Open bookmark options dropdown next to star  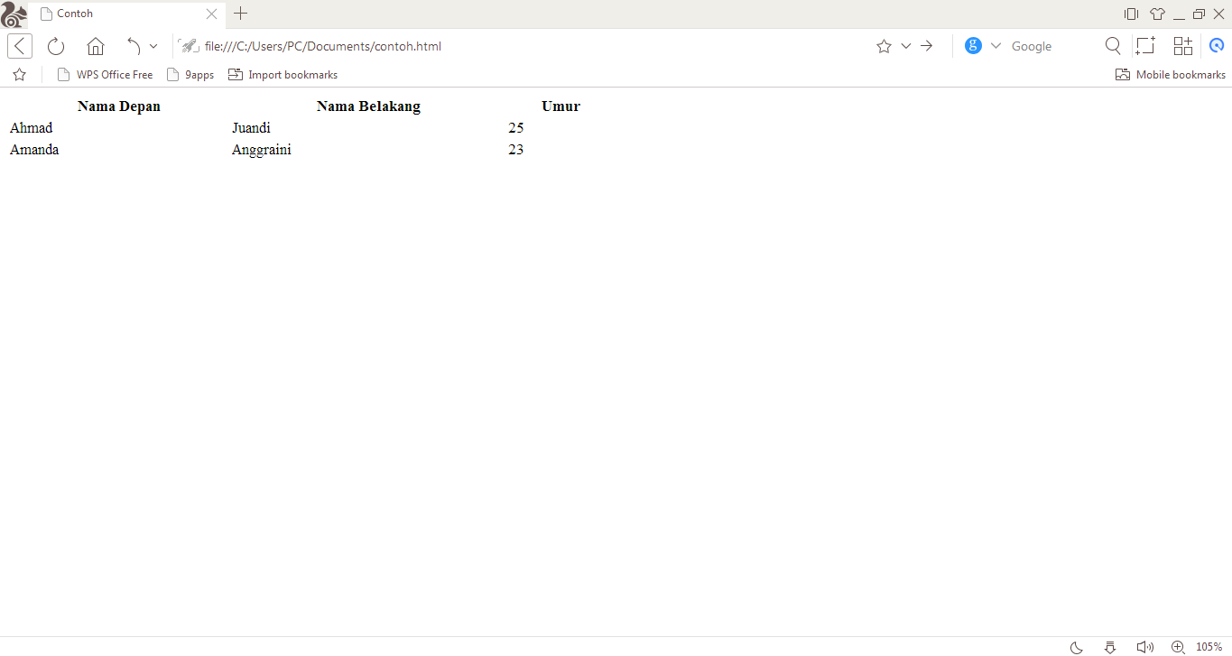906,45
